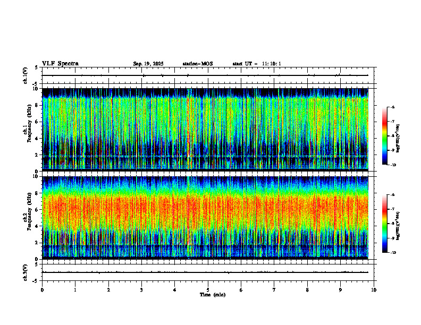Image resolution: width=421 pixels, height=325 pixels.
Task: Click the upper color bar for ch.1
Action: 384,136
